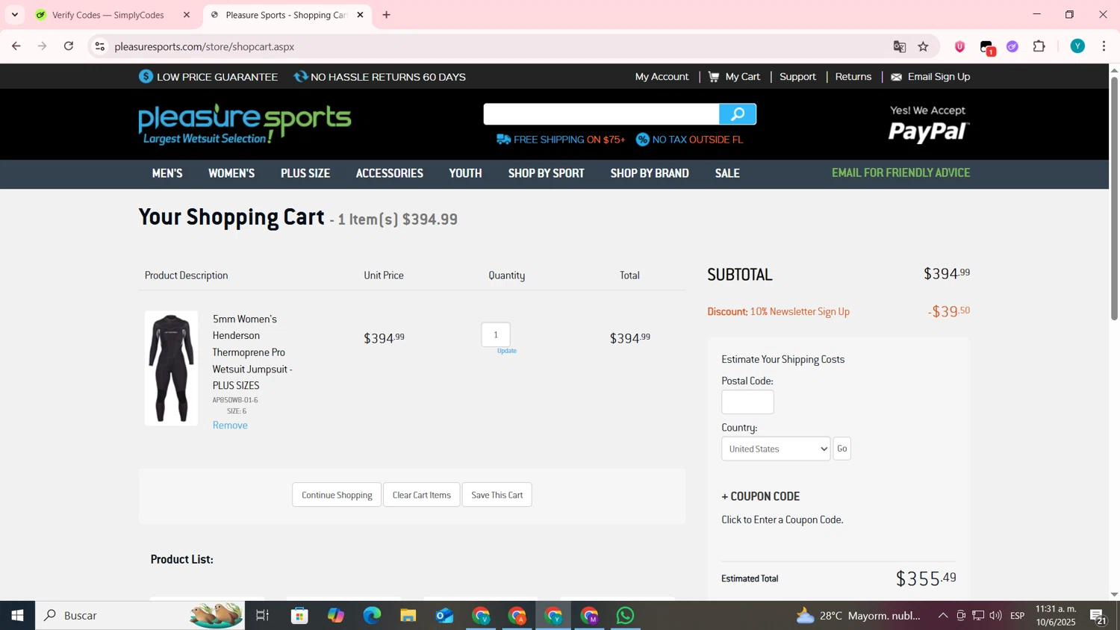Viewport: 1120px width, 630px height.
Task: Click the page vertical scrollbar
Action: pos(1114,198)
